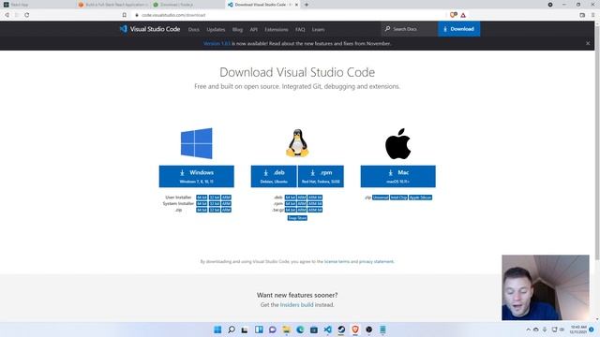Open the Extensions menu item
The width and height of the screenshot is (600, 337).
tap(277, 29)
